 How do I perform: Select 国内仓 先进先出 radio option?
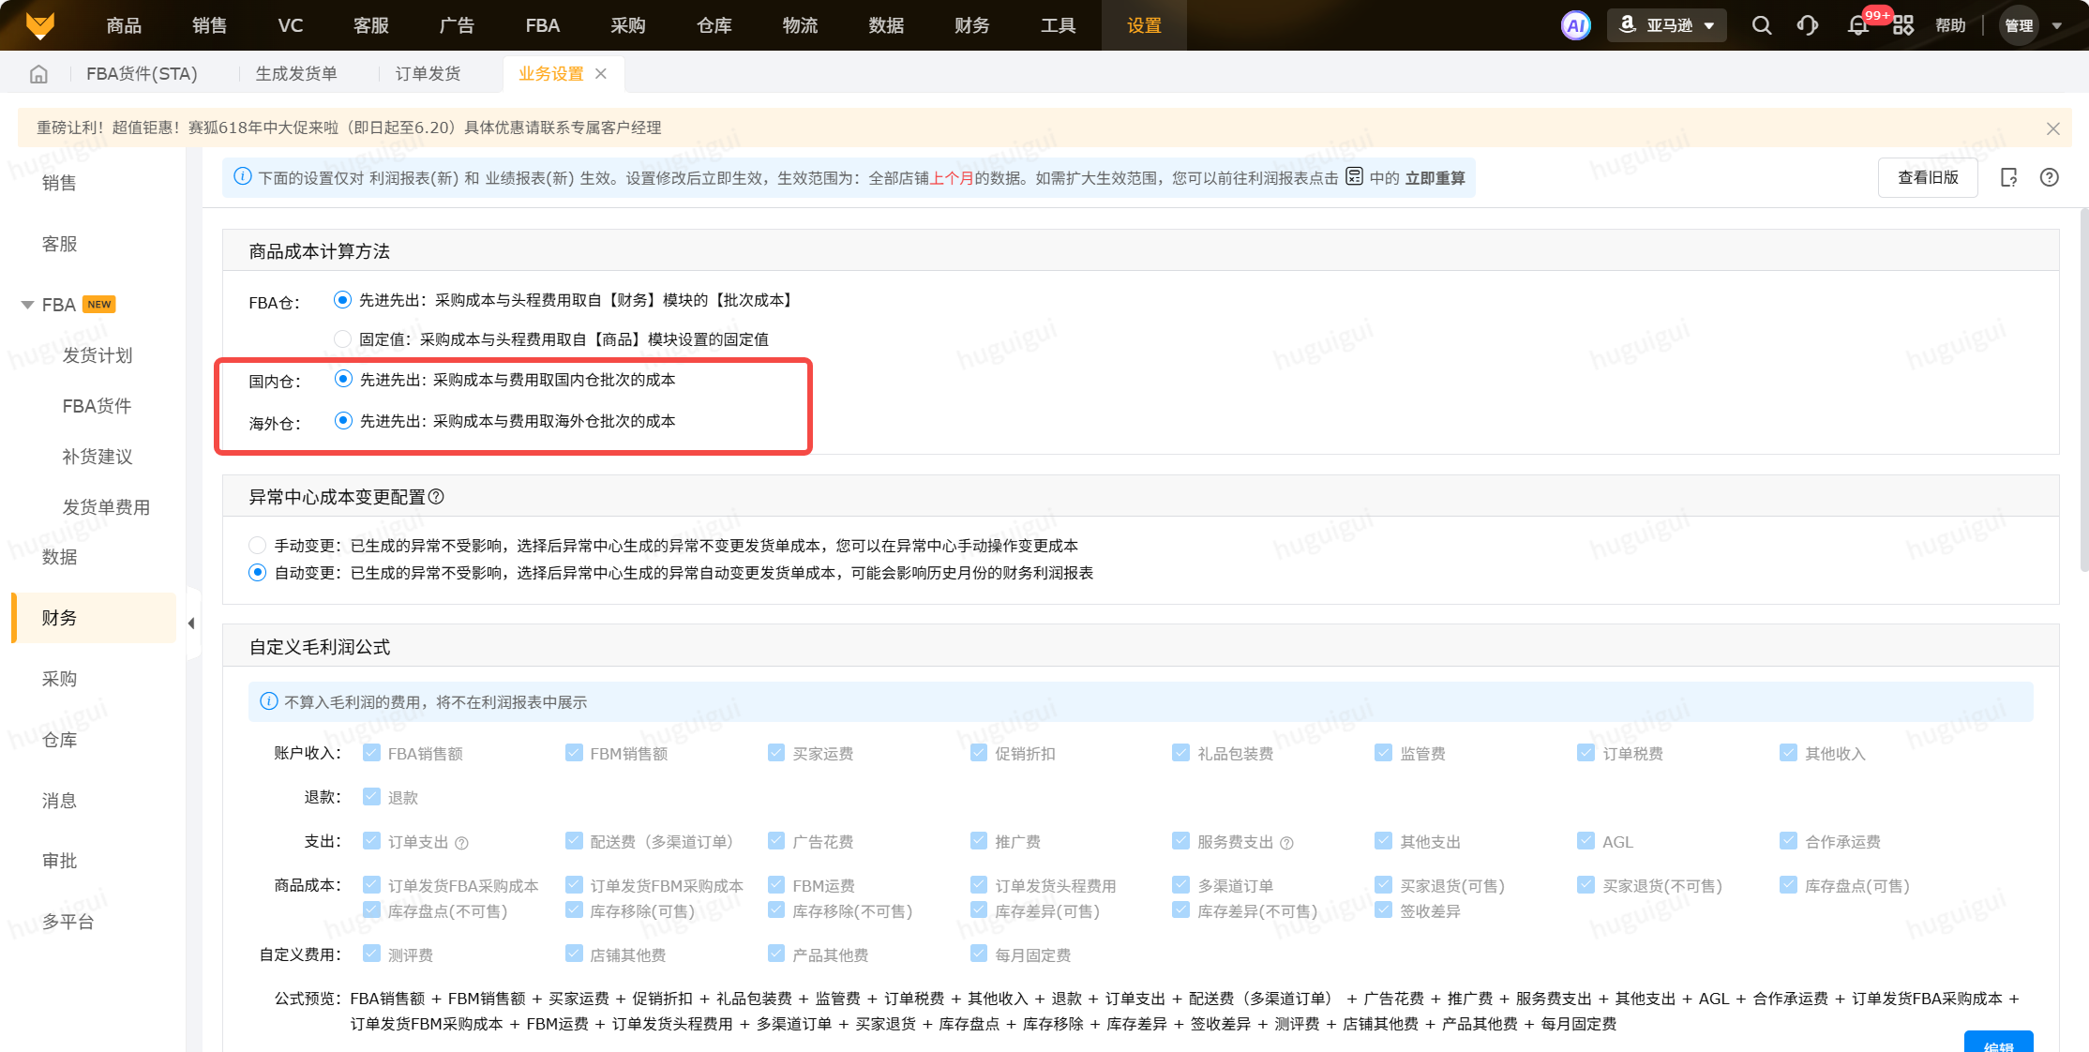(x=343, y=380)
